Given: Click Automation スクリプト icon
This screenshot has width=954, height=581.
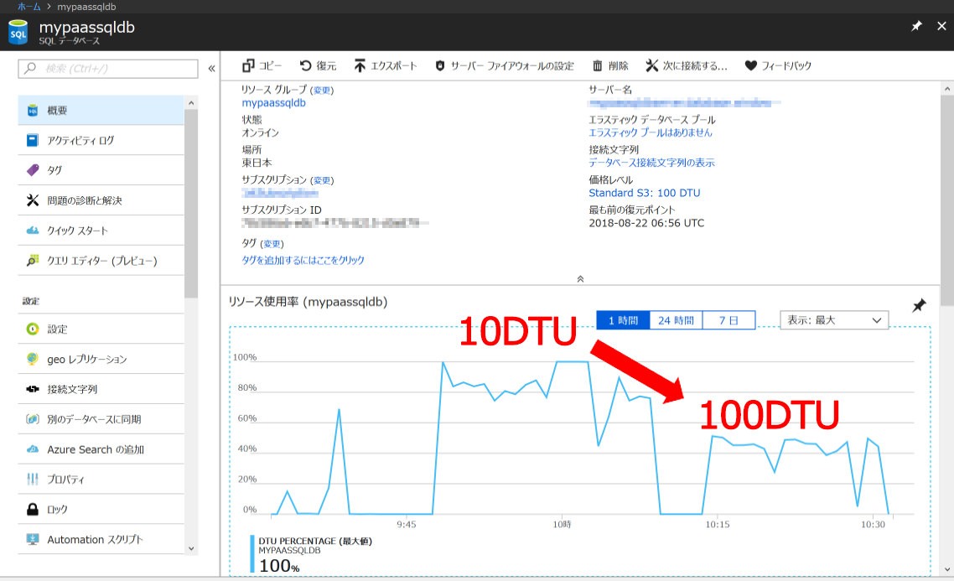Looking at the screenshot, I should [x=33, y=539].
